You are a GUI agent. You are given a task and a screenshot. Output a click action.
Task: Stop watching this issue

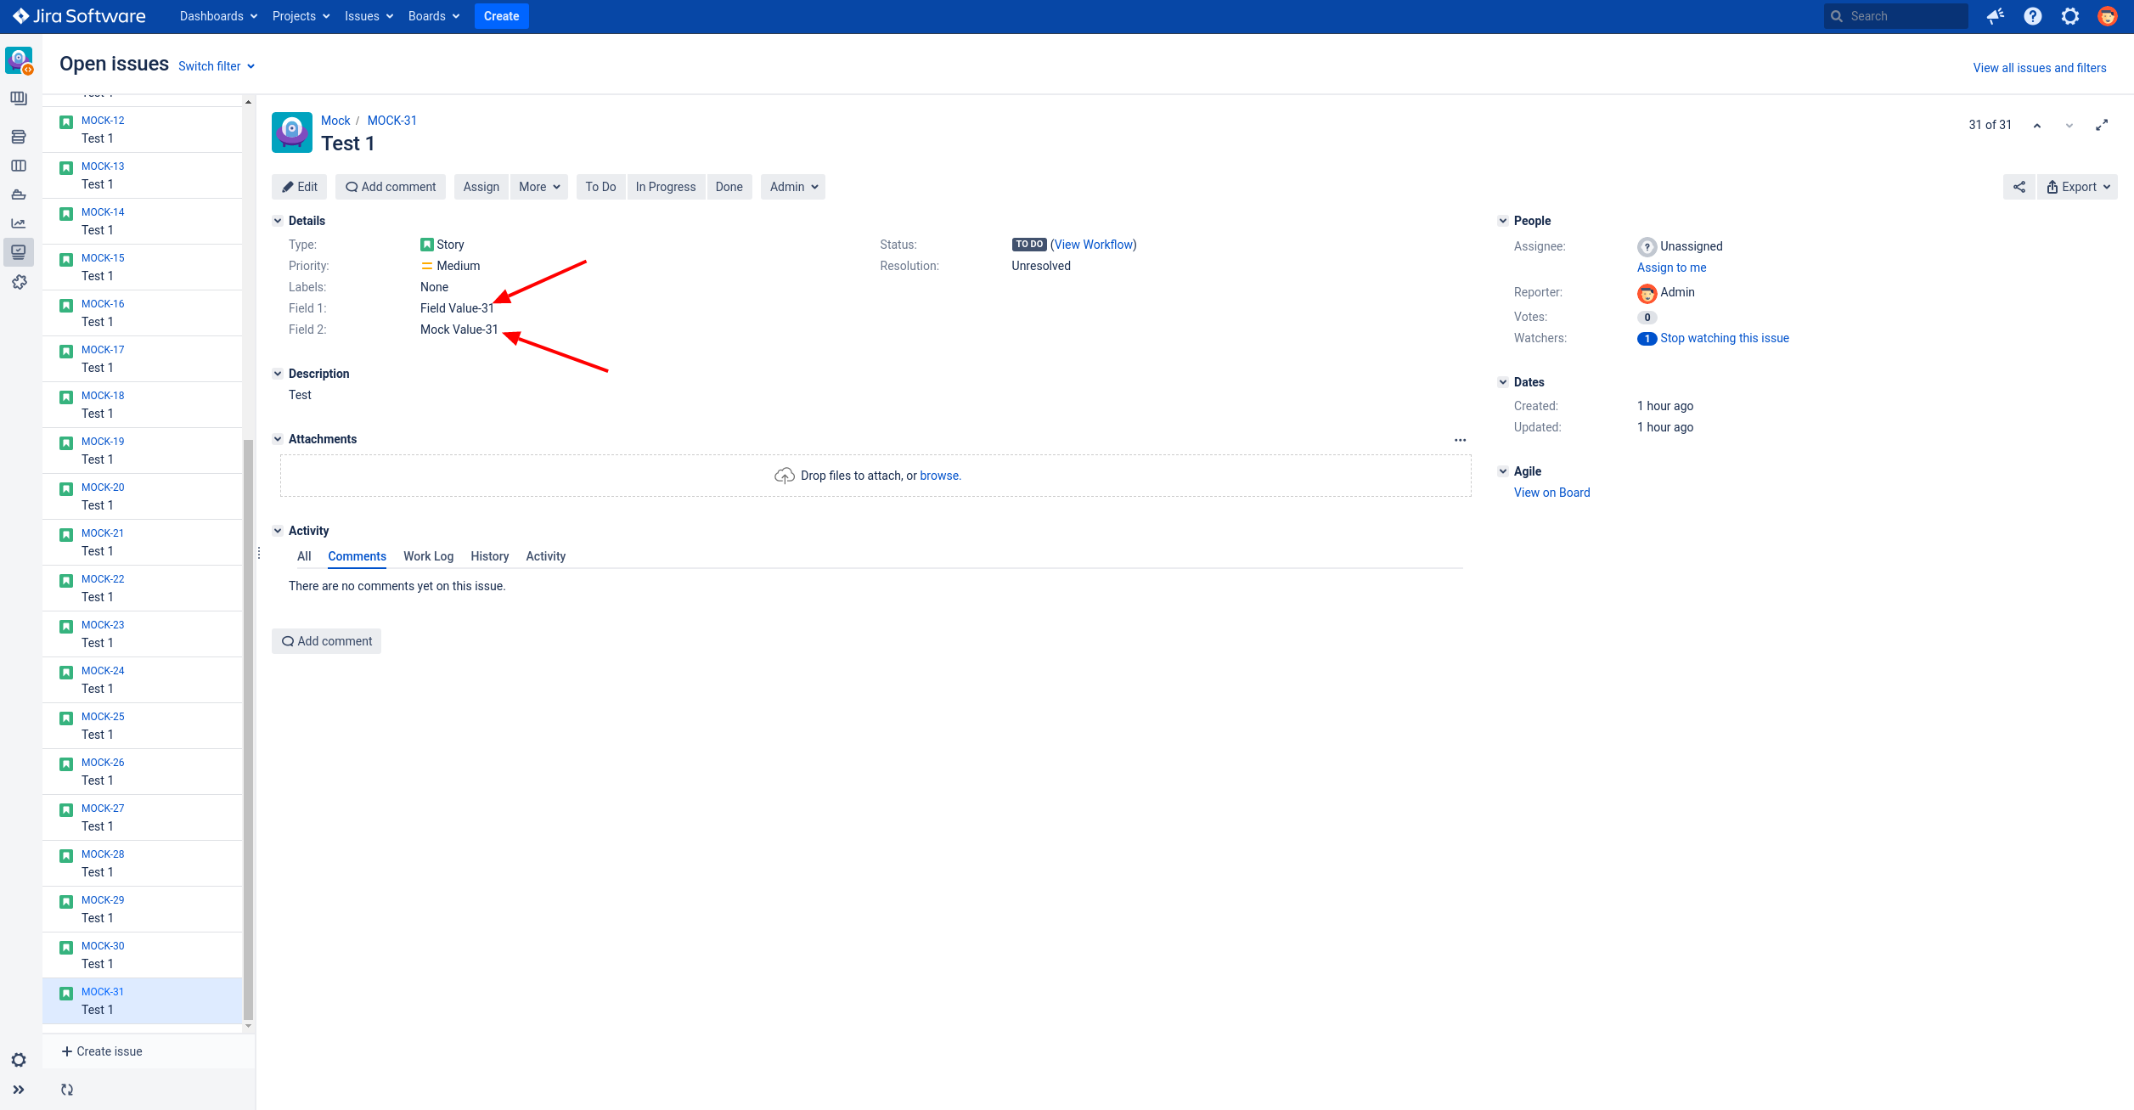click(1724, 338)
